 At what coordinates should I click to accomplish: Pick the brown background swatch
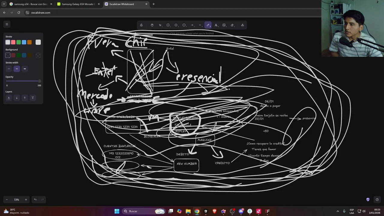[29, 55]
